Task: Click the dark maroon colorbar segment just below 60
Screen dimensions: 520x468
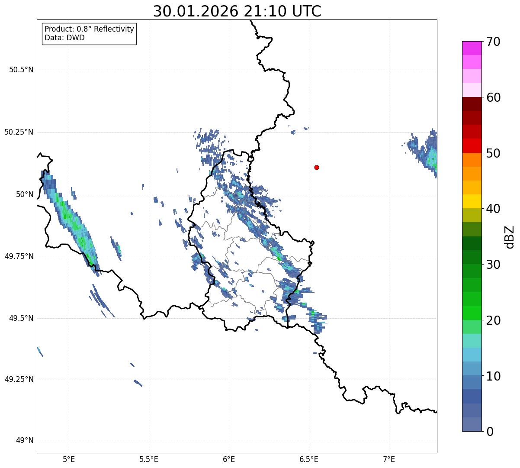Action: 472,104
